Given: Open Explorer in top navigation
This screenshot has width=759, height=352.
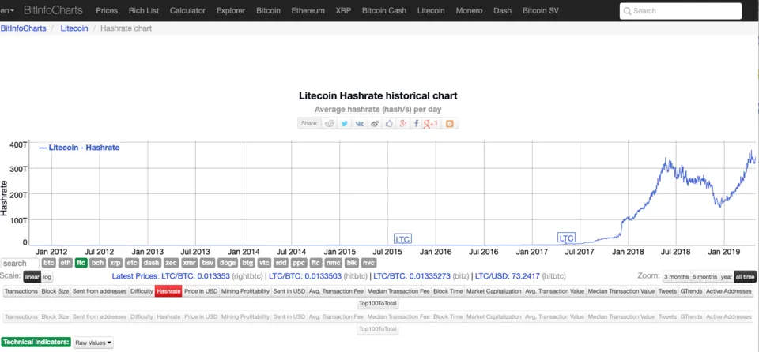Looking at the screenshot, I should tap(231, 10).
